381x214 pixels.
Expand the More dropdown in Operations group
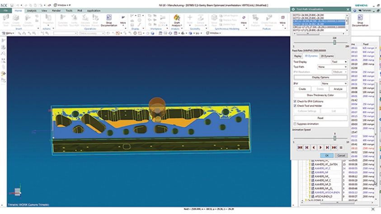tap(123, 20)
